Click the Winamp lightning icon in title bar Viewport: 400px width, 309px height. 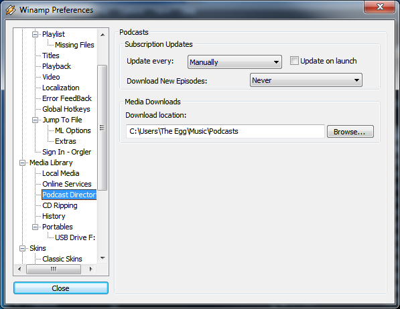tap(11, 10)
